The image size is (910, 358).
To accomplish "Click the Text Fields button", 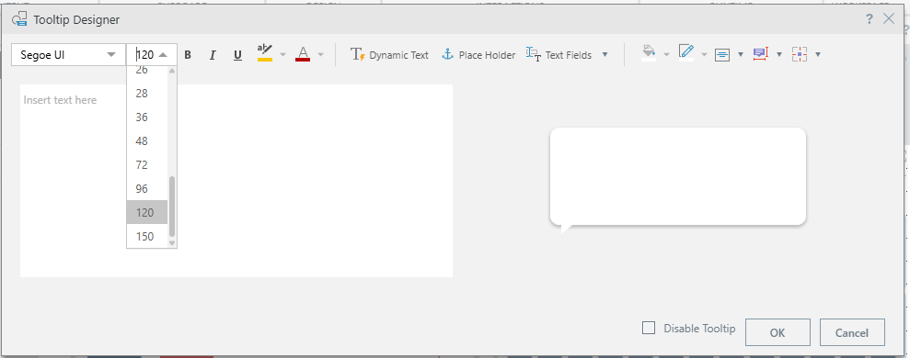I will 559,55.
